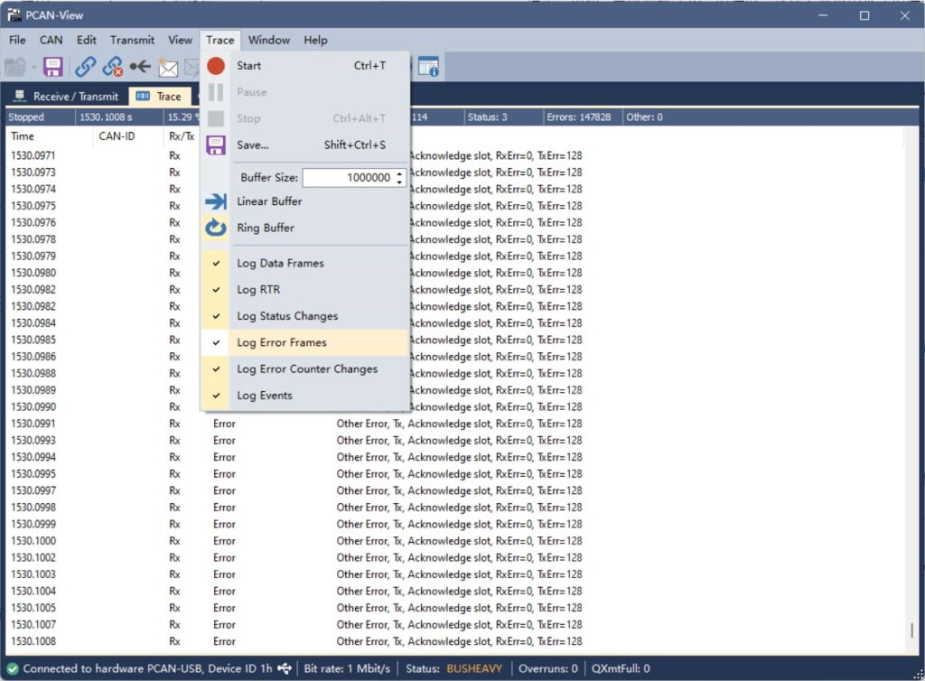
Task: Click the purple Save floppy icon in toolbar
Action: pyautogui.click(x=53, y=67)
